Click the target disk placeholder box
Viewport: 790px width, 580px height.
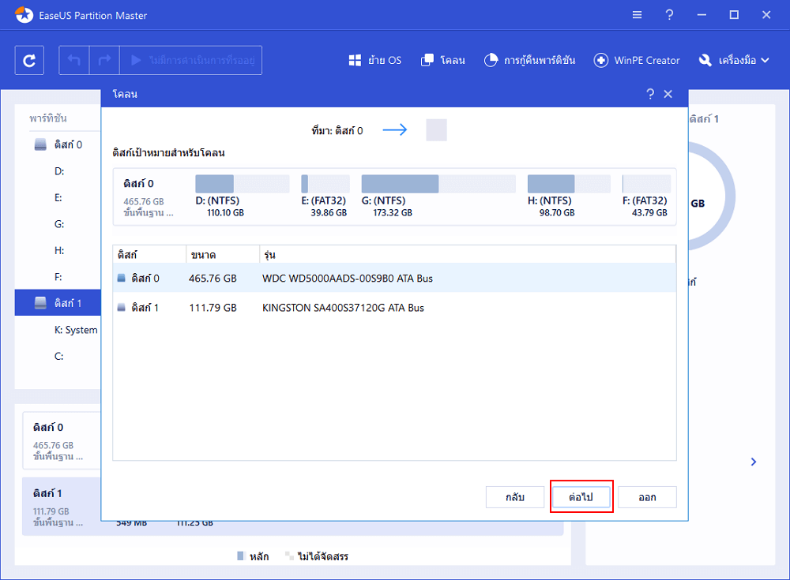436,130
